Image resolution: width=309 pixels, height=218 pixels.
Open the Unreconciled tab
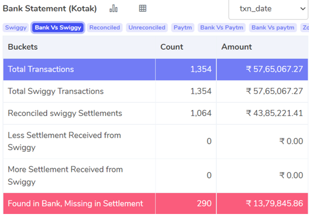[x=147, y=28]
